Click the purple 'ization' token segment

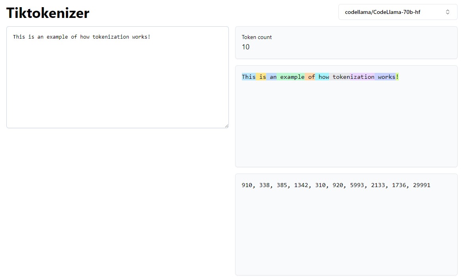tap(362, 77)
